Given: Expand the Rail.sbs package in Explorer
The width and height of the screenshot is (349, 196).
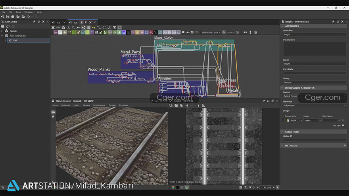Looking at the screenshot, I should 2,30.
